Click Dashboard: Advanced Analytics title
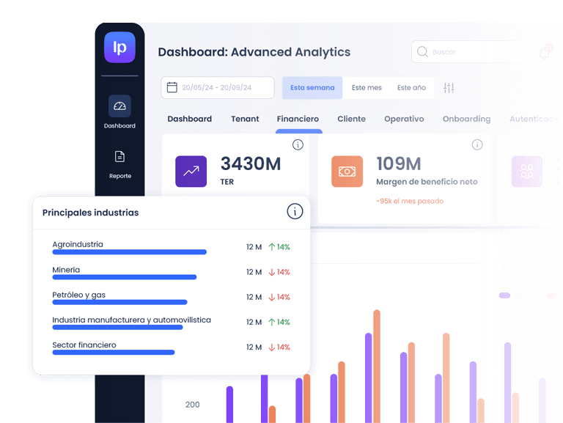Screen dimensions: 563x423 point(254,52)
